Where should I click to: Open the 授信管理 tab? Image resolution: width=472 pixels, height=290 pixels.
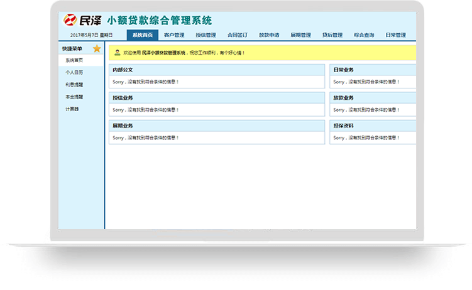tap(206, 35)
